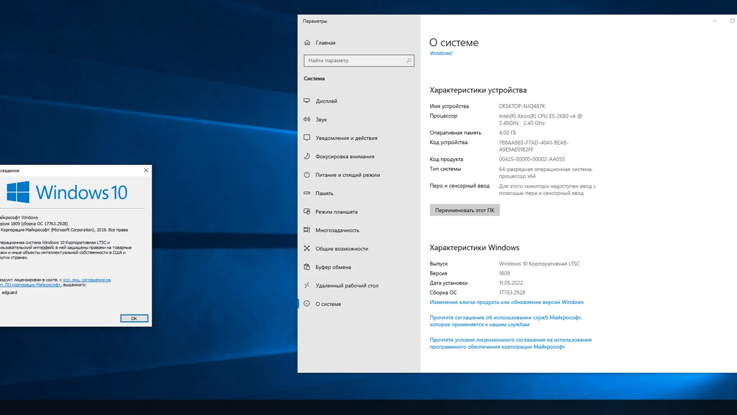Click the moon icon for Фокусировка внимания
This screenshot has width=737, height=415.
[307, 156]
